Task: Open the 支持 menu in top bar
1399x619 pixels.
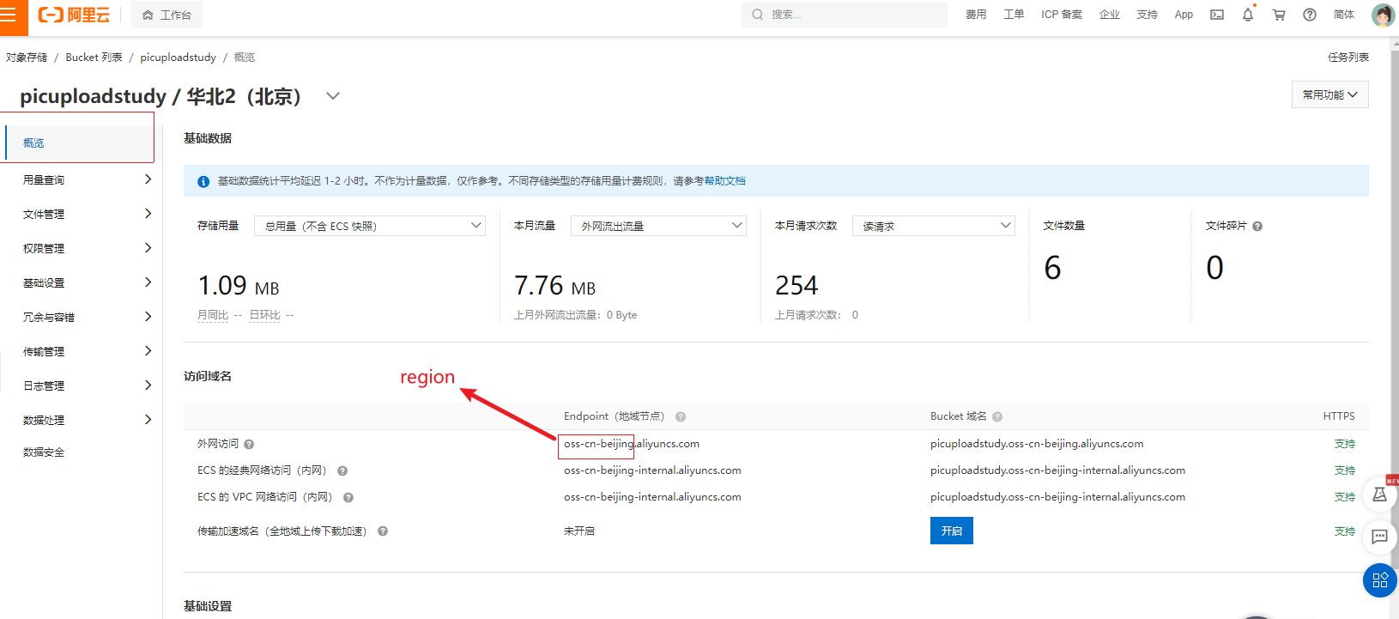Action: [1148, 15]
